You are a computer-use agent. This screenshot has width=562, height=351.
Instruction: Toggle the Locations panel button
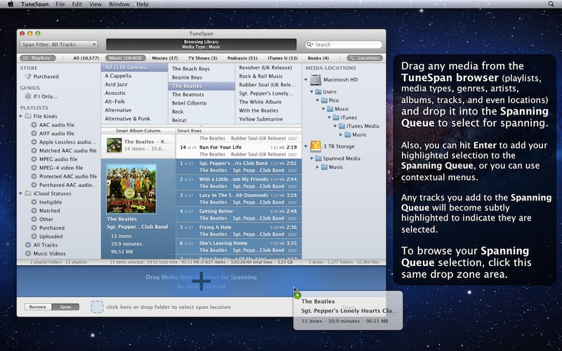364,58
